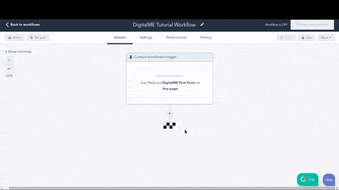
Task: Click the Form submission label in trigger
Action: (x=170, y=76)
